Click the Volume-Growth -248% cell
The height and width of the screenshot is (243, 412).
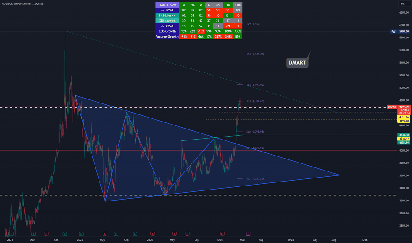(228, 37)
